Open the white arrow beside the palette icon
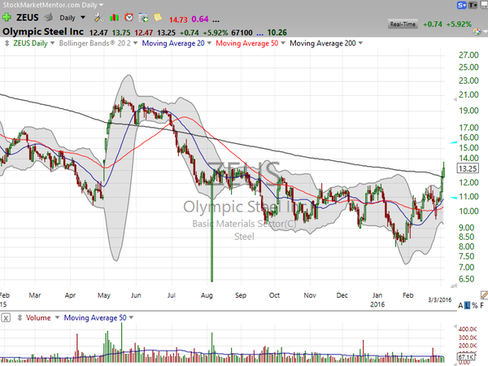 click(485, 32)
